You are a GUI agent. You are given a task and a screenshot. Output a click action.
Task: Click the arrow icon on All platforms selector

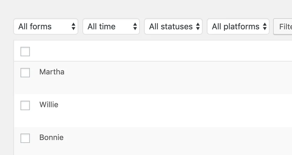click(x=265, y=26)
